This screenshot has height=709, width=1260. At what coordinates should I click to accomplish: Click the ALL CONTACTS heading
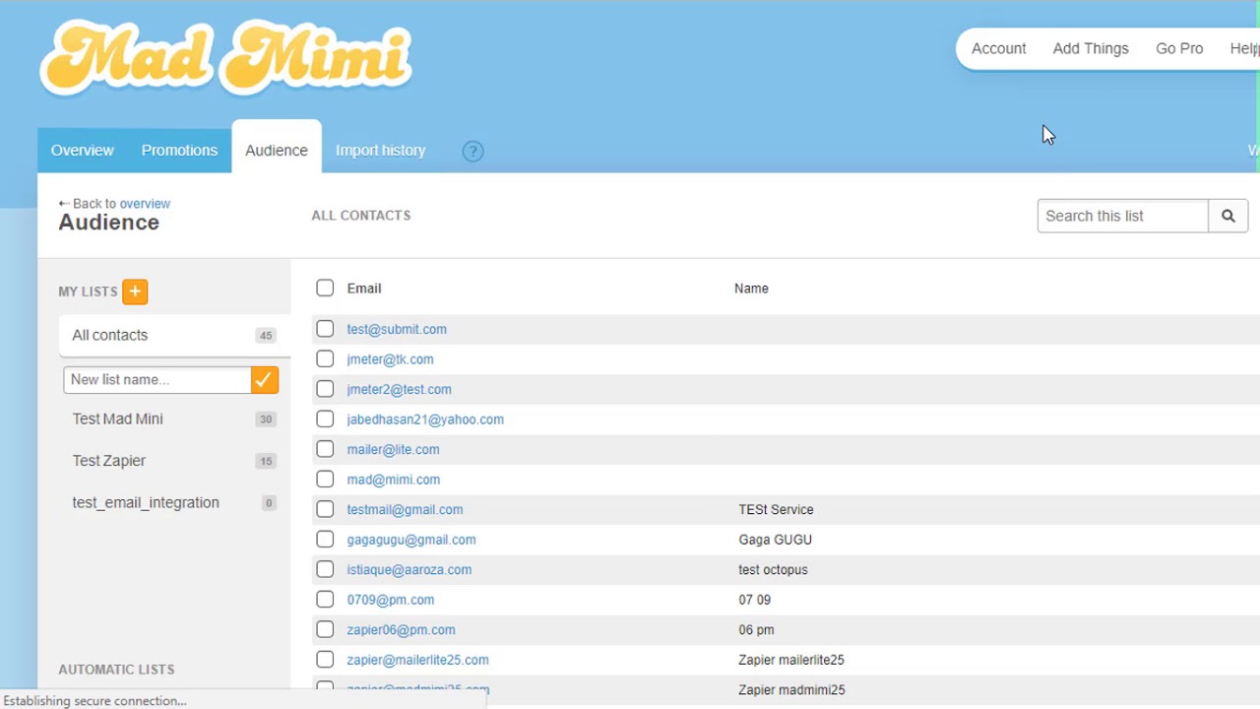click(x=361, y=216)
